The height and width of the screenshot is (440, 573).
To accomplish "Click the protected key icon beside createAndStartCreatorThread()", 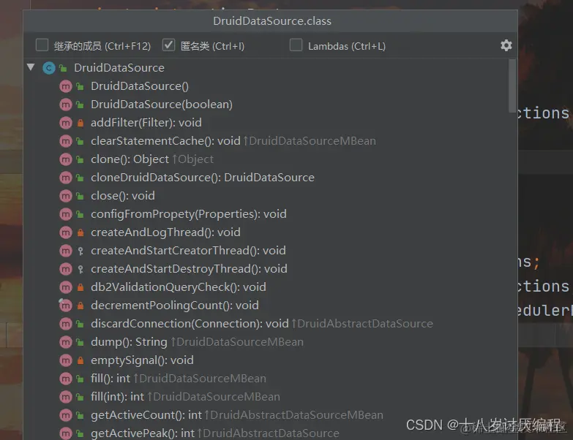I will (x=80, y=251).
